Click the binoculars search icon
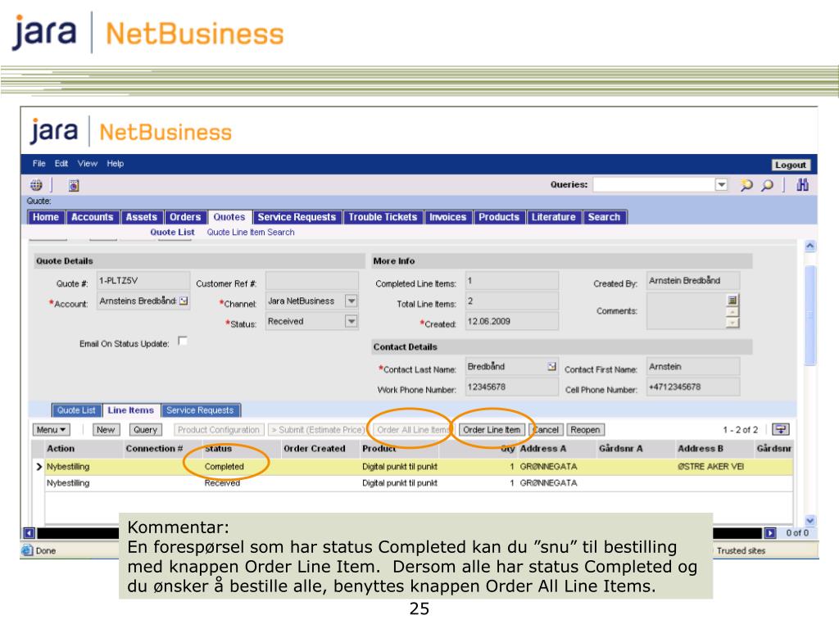Image resolution: width=839 pixels, height=629 pixels. (x=802, y=185)
